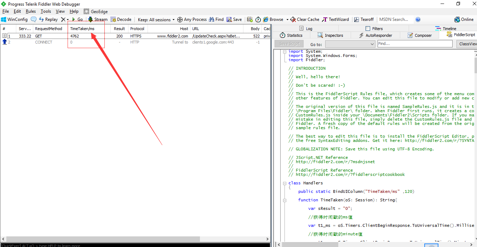The width and height of the screenshot is (477, 247).
Task: Open the GeoEdge menu
Action: [96, 11]
